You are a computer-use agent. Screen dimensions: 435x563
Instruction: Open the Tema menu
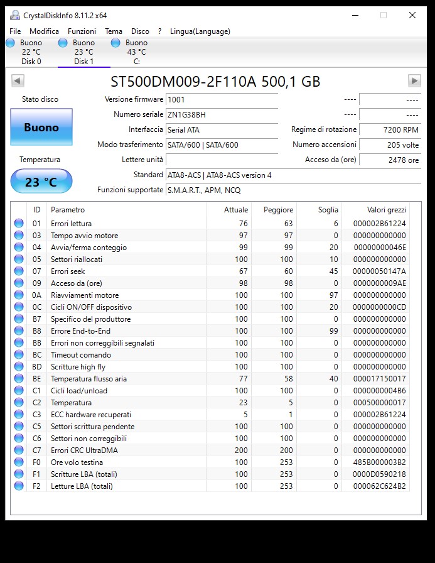114,31
